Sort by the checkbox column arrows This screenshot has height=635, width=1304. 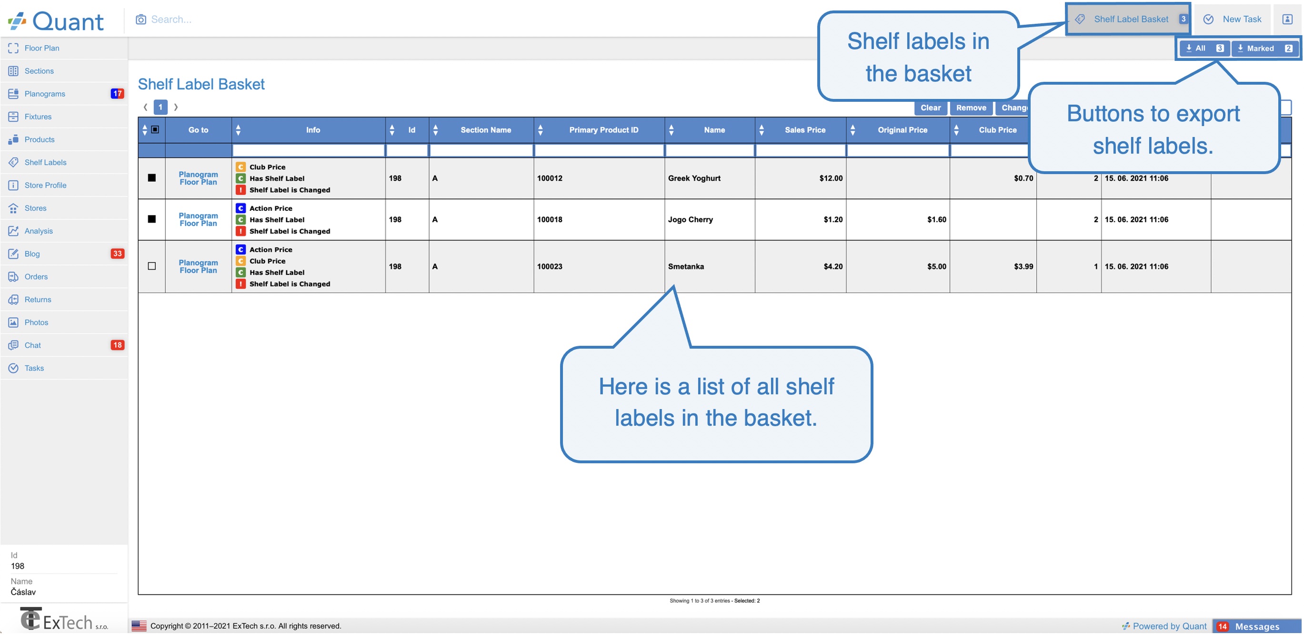point(145,130)
